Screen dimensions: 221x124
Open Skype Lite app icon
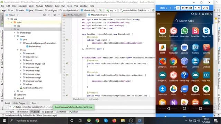pos(206,31)
